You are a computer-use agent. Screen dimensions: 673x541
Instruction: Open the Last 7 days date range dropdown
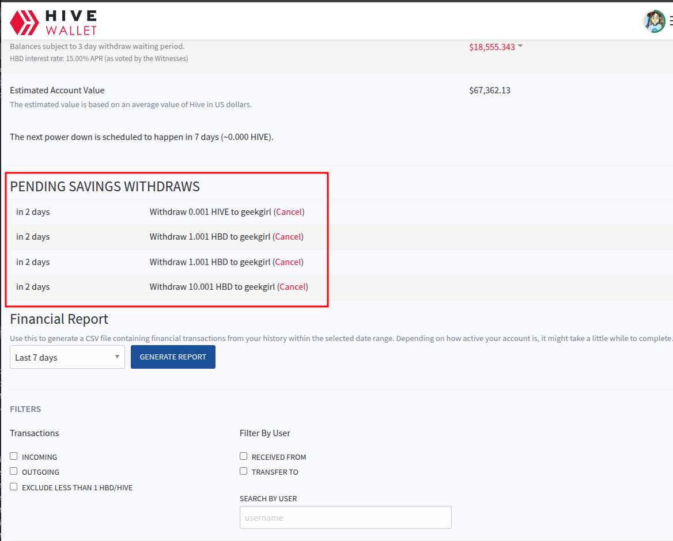click(67, 357)
